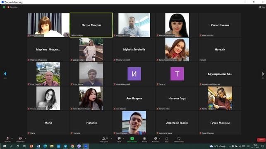Select Анастасія Івахів participant tile
266x149 pixels.
pyautogui.click(x=177, y=123)
